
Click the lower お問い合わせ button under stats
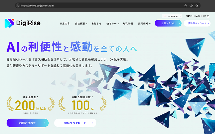click(27, 123)
